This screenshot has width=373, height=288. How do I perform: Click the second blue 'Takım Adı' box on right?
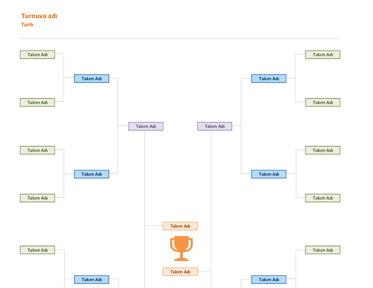[x=269, y=174]
